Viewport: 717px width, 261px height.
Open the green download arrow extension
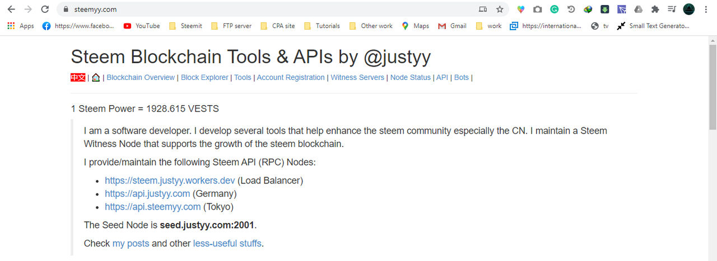click(x=605, y=10)
